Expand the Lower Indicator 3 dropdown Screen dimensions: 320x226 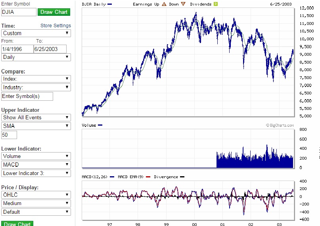[x=36, y=173]
